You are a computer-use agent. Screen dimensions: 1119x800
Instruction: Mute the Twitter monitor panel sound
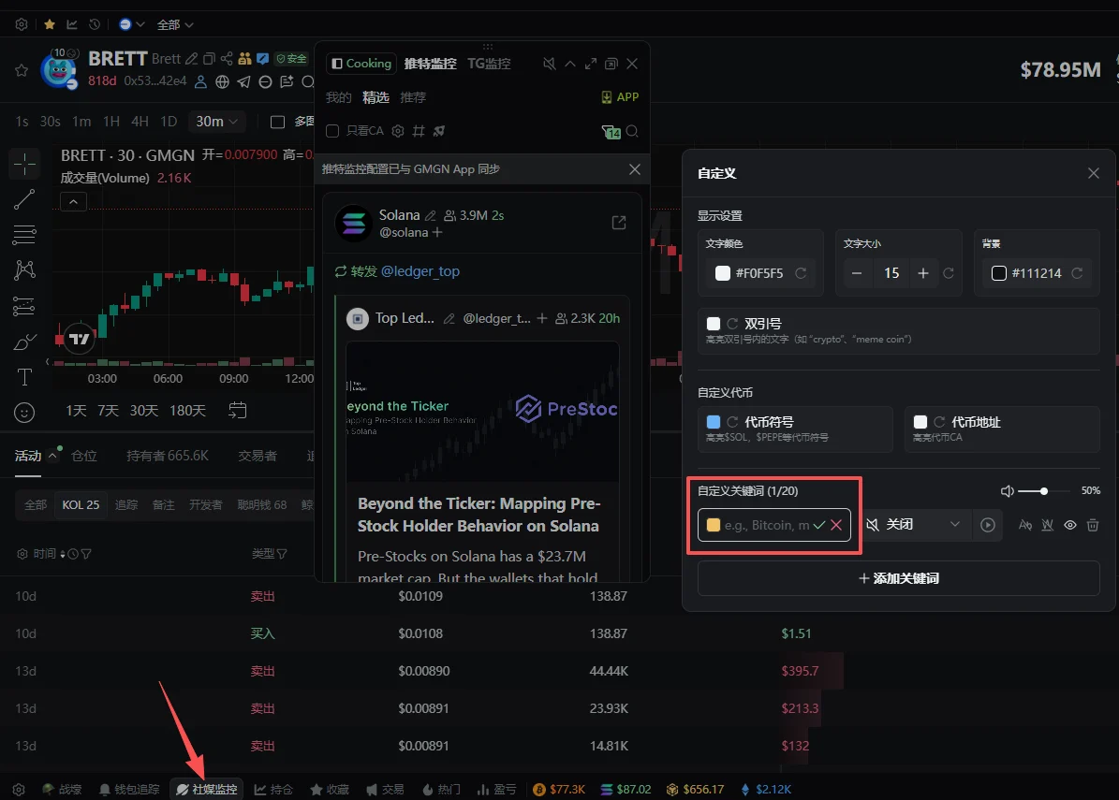[x=549, y=64]
